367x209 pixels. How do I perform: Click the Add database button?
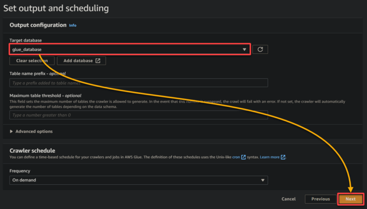81,61
